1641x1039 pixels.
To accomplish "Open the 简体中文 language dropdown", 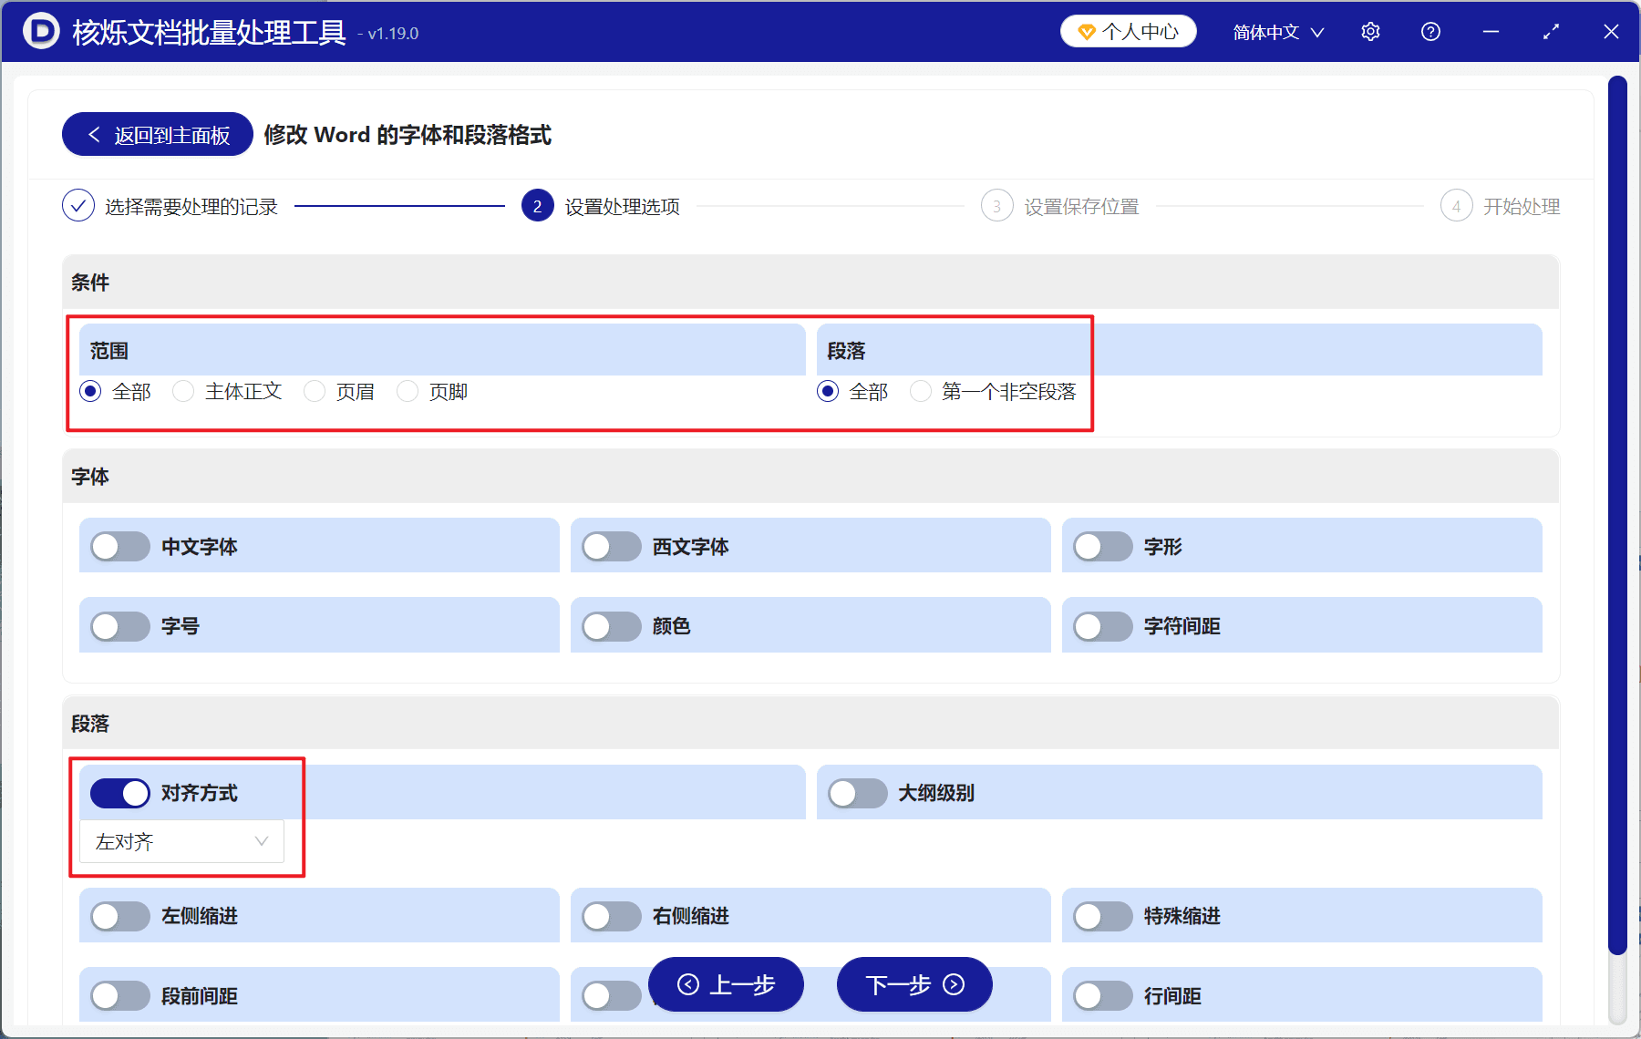I will pyautogui.click(x=1276, y=31).
